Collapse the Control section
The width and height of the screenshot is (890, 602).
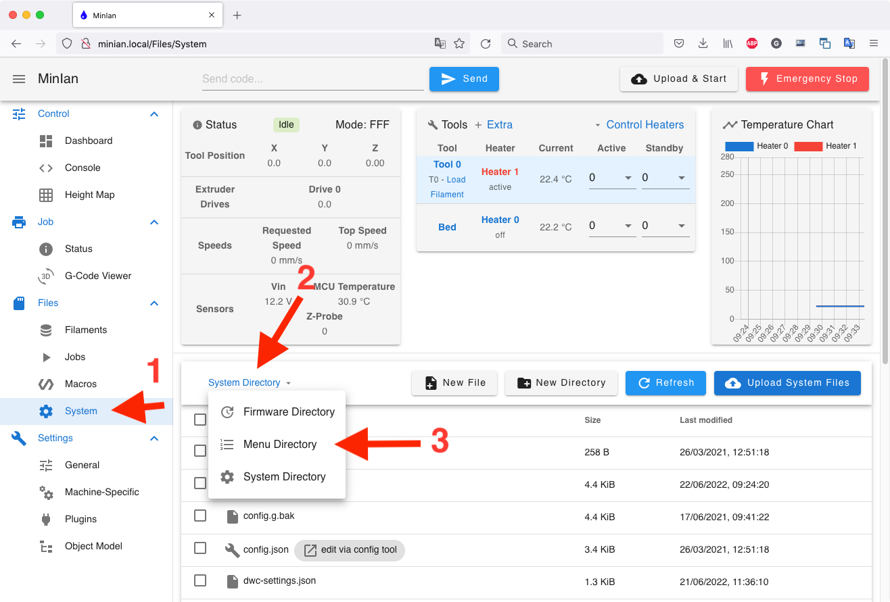pyautogui.click(x=154, y=114)
